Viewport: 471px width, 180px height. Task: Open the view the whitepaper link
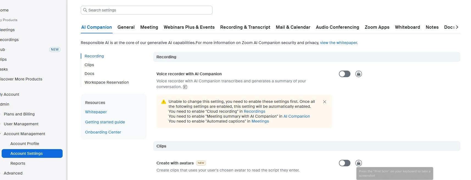click(x=339, y=43)
